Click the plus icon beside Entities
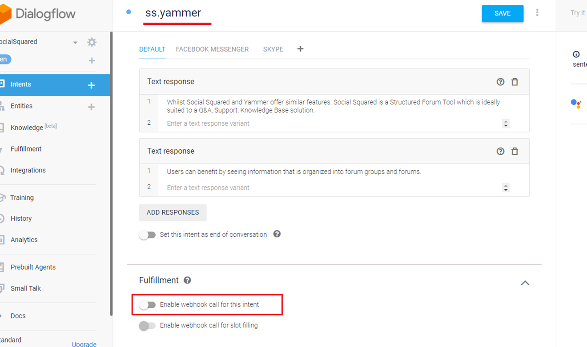This screenshot has width=587, height=347. coord(91,107)
